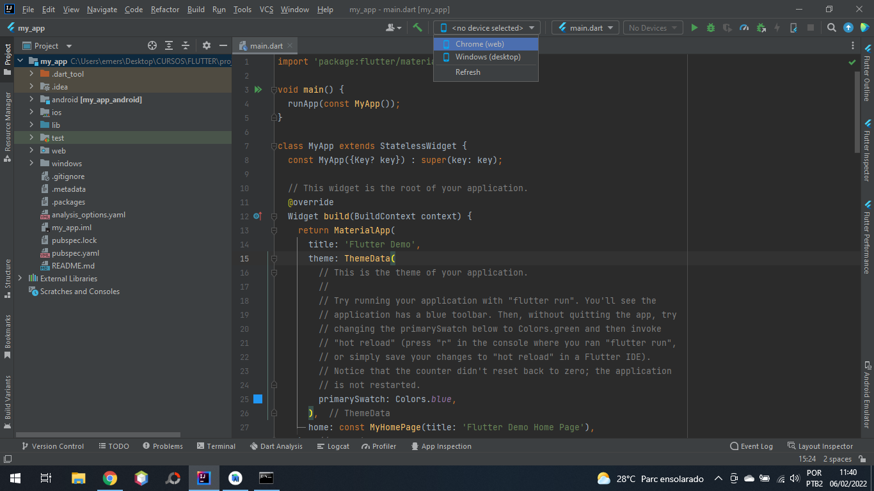Click Select Opened File target icon

click(152, 45)
